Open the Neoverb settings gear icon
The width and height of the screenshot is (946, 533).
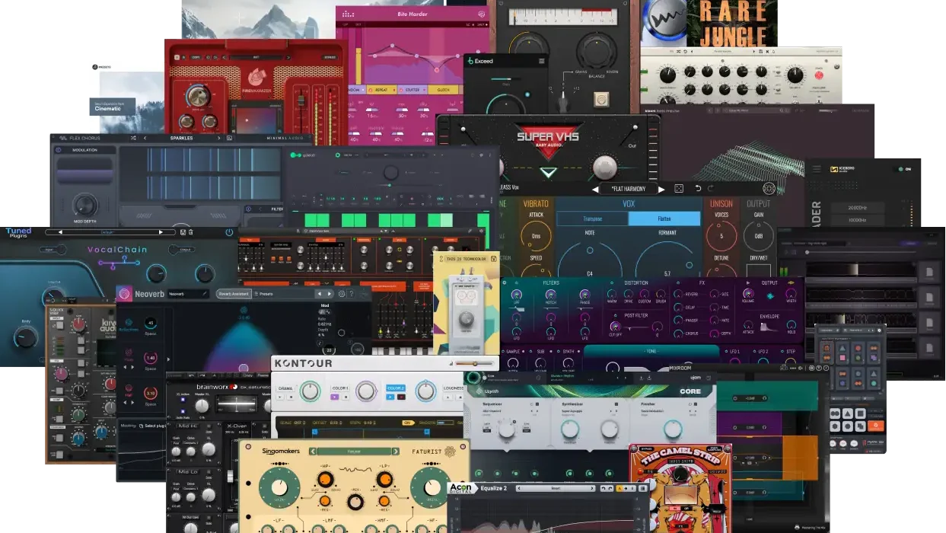(x=342, y=294)
